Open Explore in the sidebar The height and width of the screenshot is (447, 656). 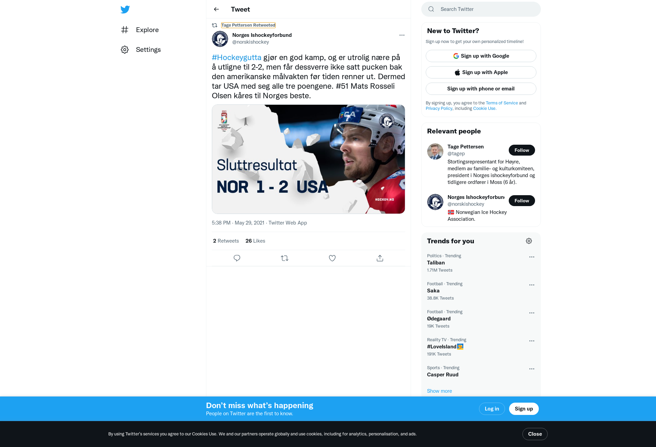tap(140, 30)
